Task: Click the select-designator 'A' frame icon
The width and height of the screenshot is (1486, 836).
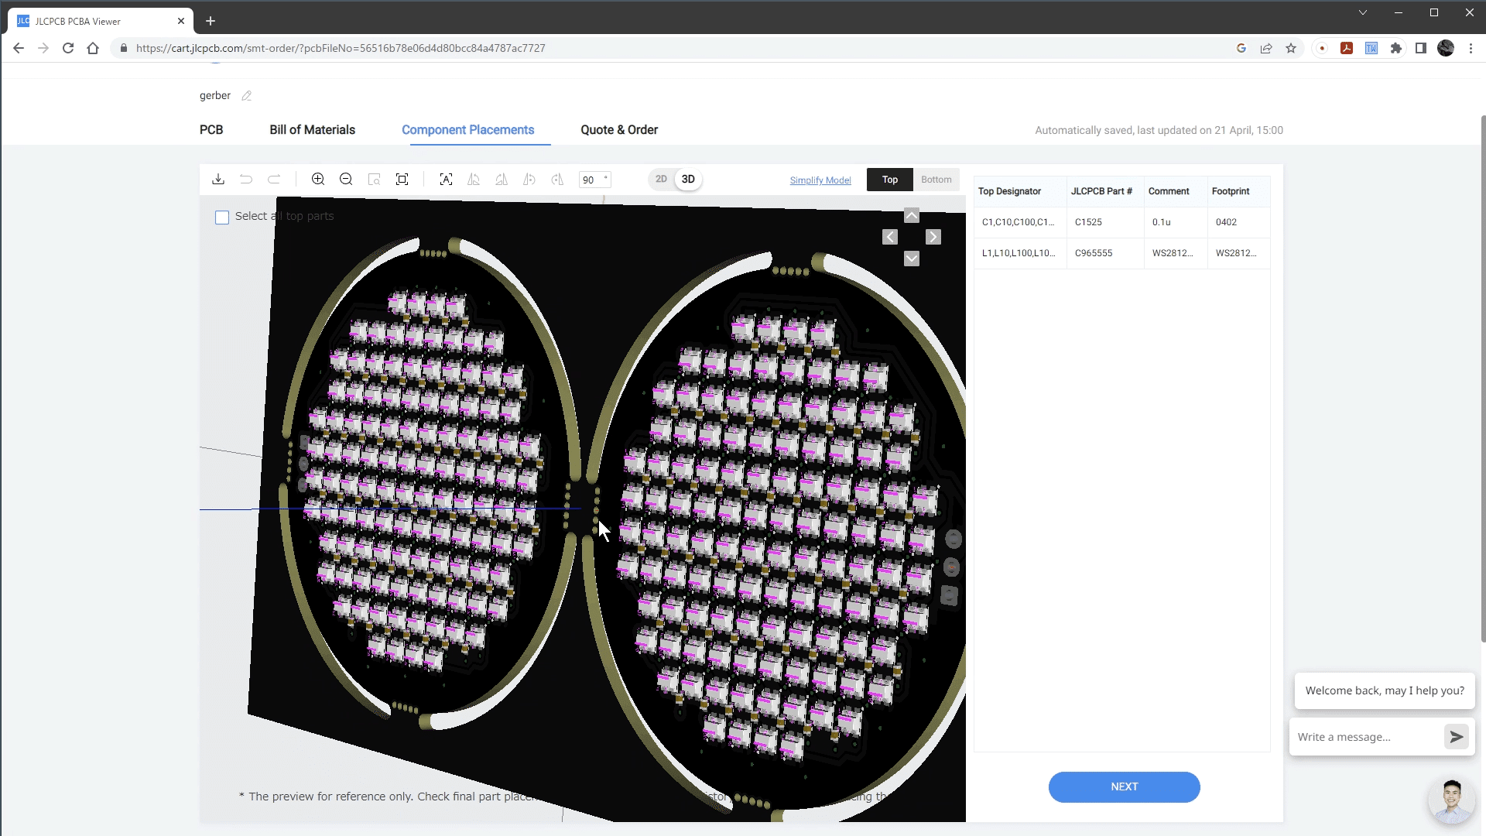Action: click(x=446, y=180)
